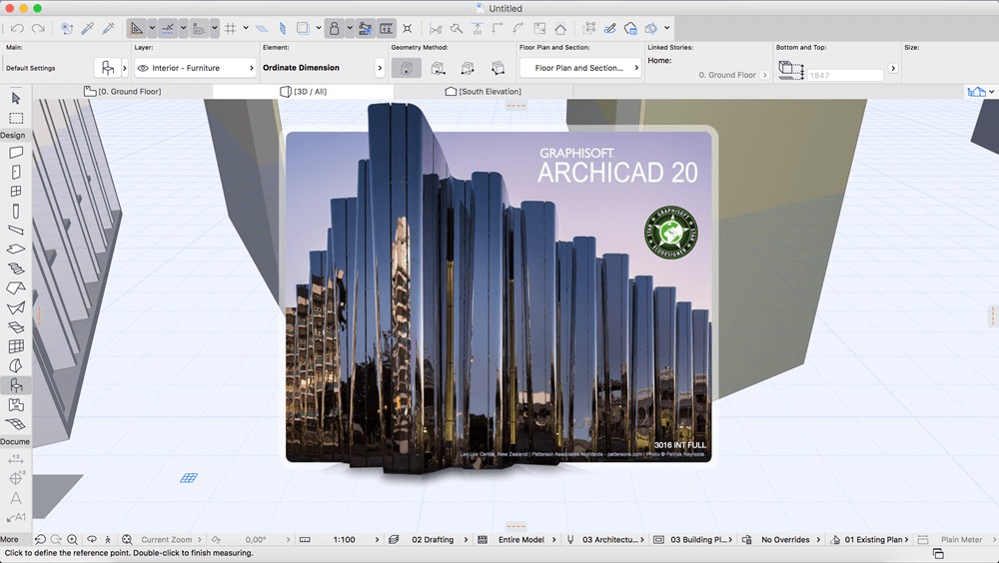
Task: Toggle the Suspend Groups lock button
Action: [336, 28]
